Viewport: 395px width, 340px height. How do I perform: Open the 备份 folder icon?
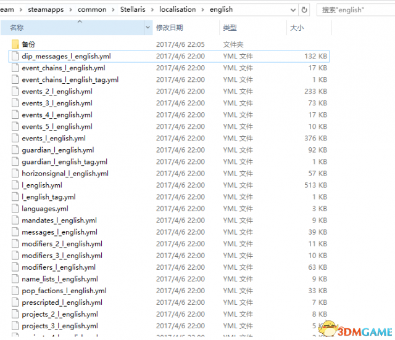point(15,44)
